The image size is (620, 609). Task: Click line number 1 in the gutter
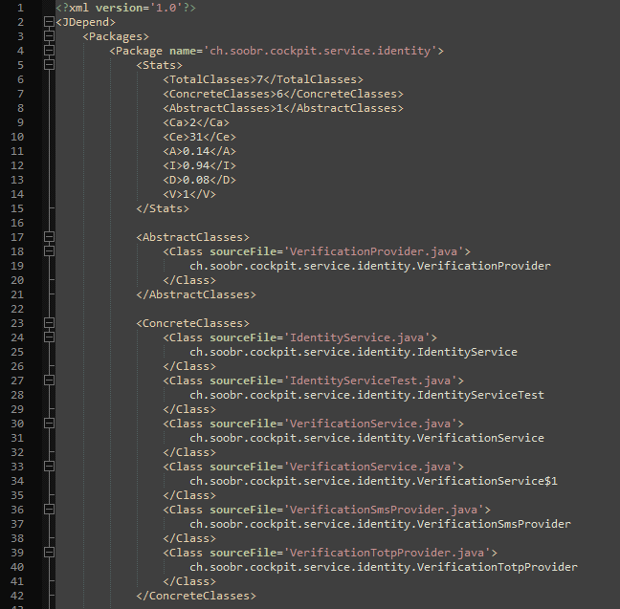(x=20, y=8)
